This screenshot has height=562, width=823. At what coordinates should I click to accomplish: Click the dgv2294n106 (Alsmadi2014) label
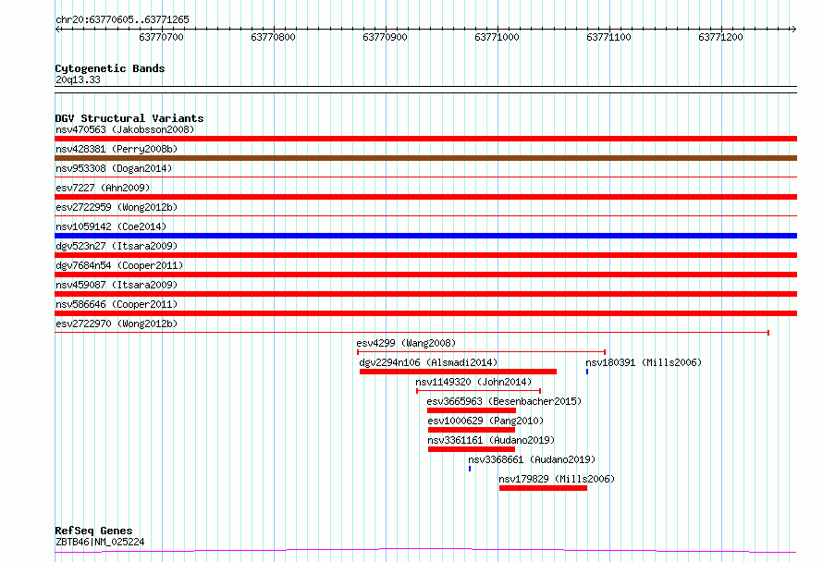428,362
